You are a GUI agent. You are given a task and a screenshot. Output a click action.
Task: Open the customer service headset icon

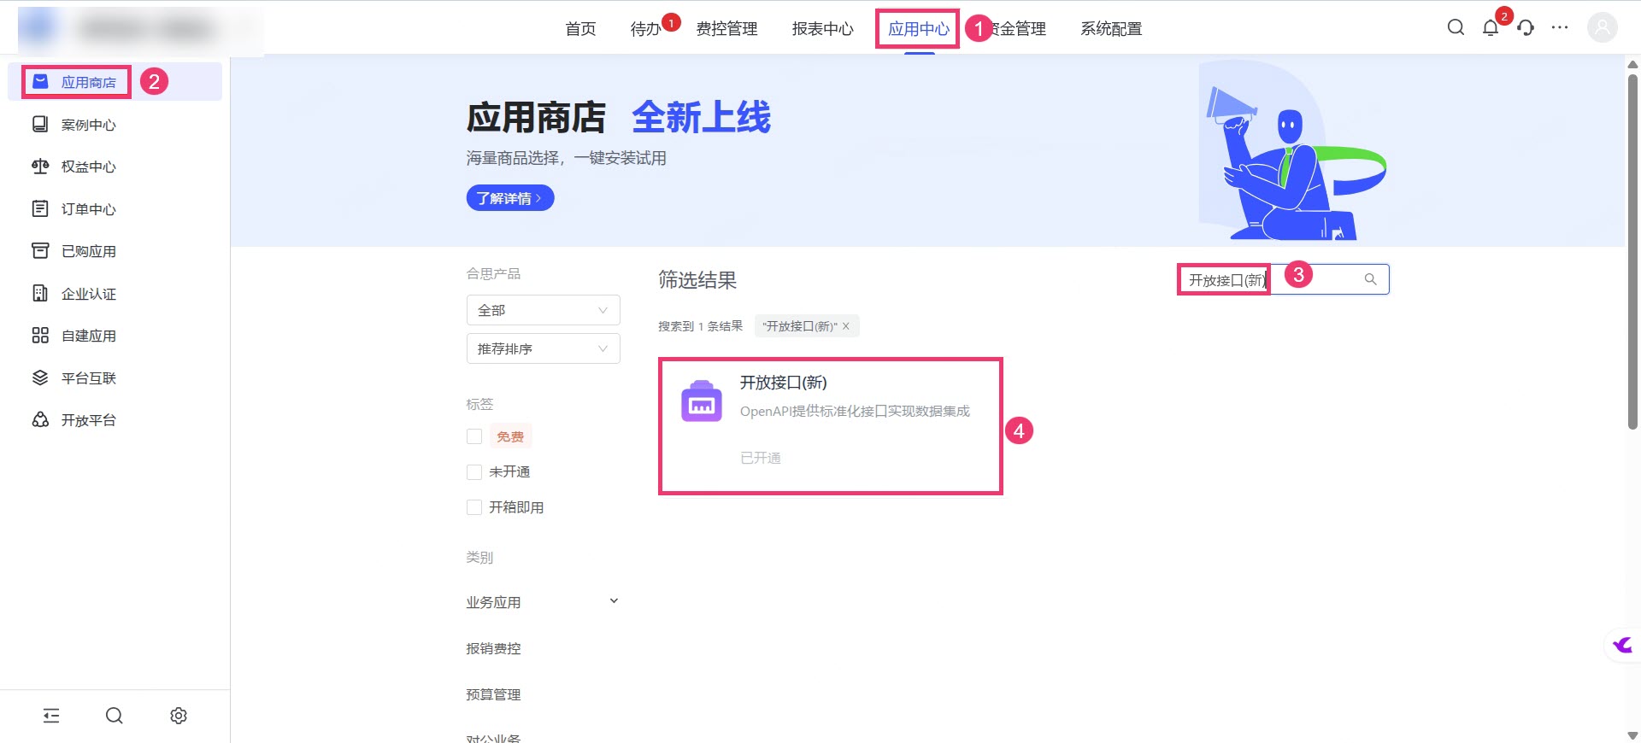point(1526,28)
